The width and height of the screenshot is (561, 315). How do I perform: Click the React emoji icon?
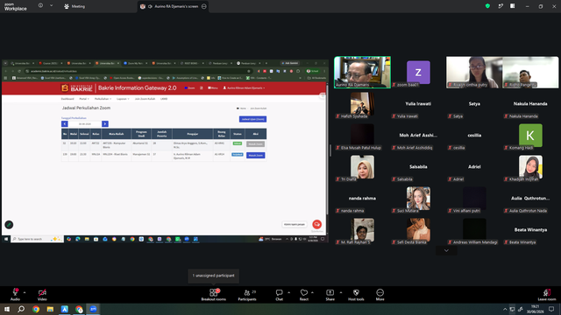pos(304,292)
